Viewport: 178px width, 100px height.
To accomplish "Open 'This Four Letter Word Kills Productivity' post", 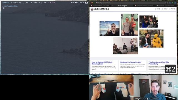I will click(x=159, y=63).
